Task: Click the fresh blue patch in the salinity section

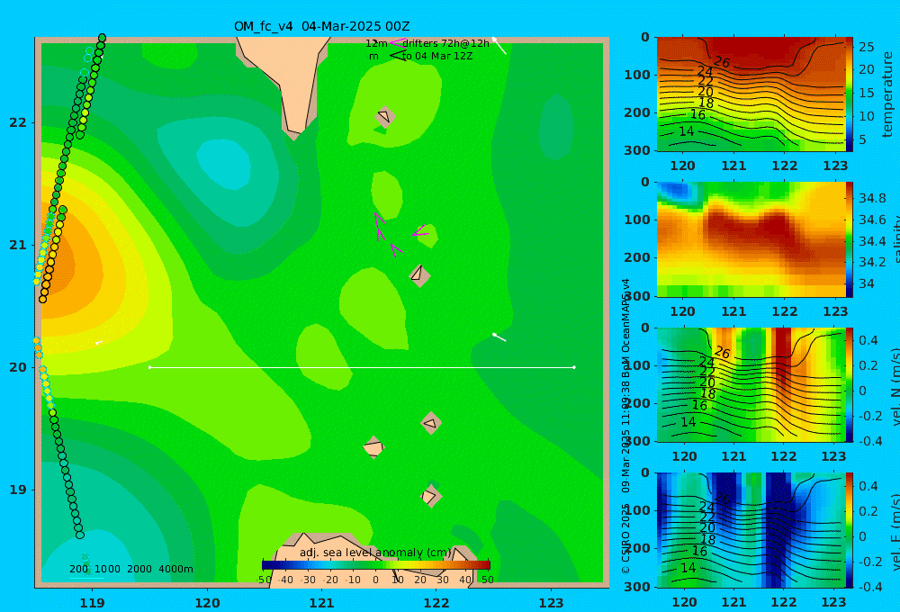Action: [678, 191]
